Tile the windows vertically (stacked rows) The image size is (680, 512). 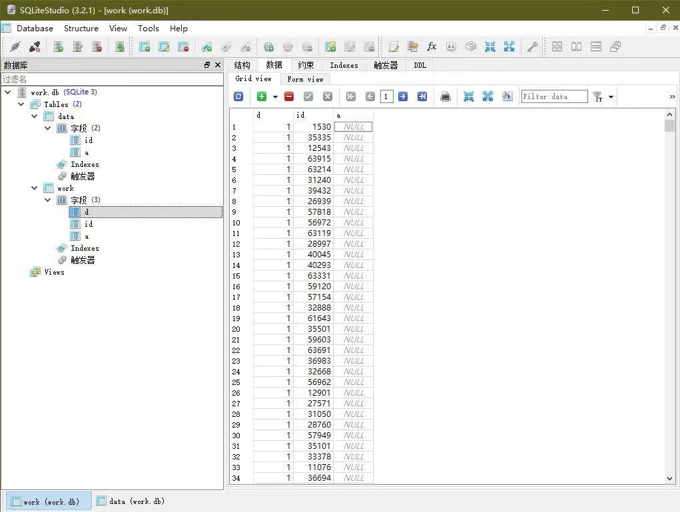596,47
